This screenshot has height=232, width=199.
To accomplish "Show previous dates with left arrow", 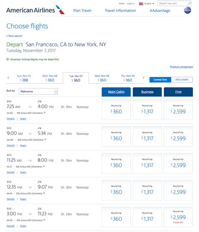I will (x=8, y=78).
